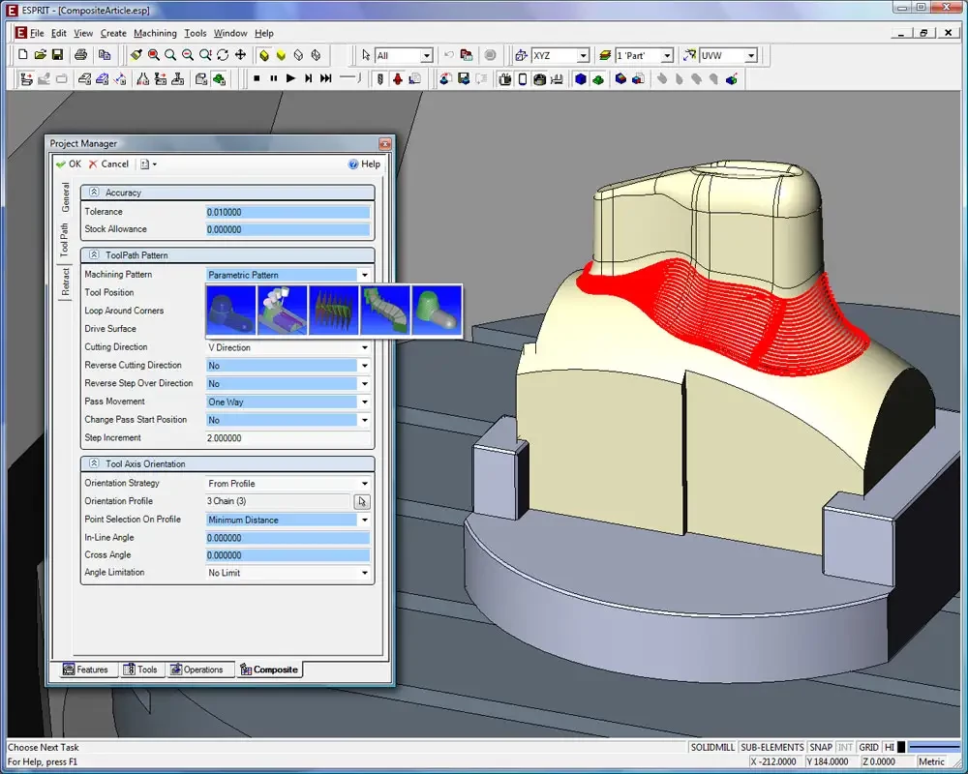Open the XYZ work plane dropdown
The width and height of the screenshot is (968, 774).
(x=584, y=55)
